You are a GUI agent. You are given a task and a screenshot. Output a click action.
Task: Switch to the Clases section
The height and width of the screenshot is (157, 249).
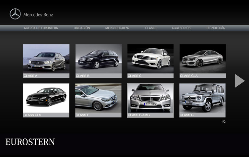tap(151, 28)
